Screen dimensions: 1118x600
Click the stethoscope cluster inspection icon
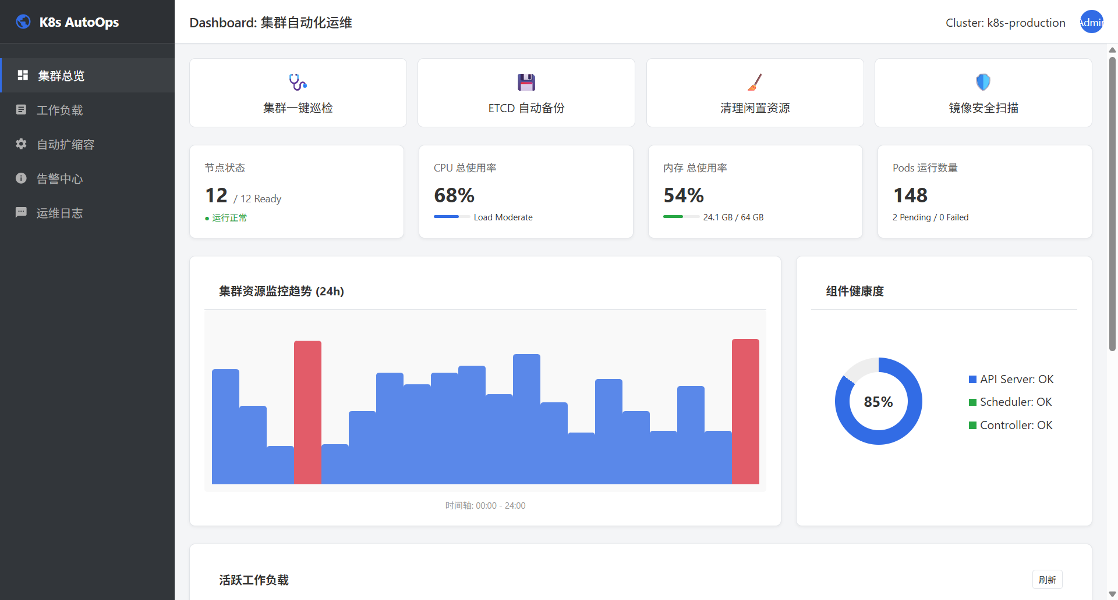[x=298, y=82]
